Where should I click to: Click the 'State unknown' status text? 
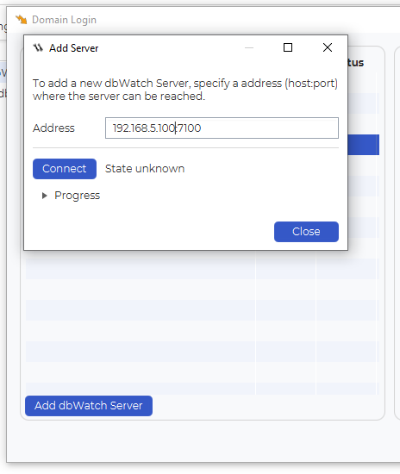pyautogui.click(x=145, y=169)
